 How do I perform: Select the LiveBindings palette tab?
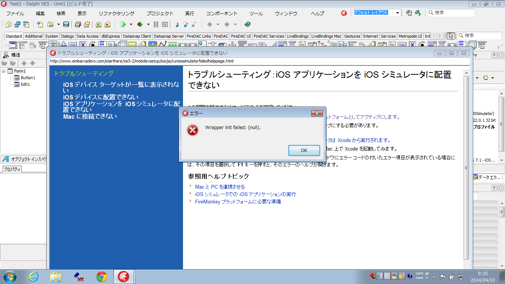pos(298,36)
